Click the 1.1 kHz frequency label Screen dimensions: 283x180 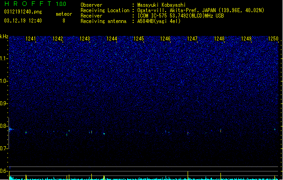tap(4, 58)
